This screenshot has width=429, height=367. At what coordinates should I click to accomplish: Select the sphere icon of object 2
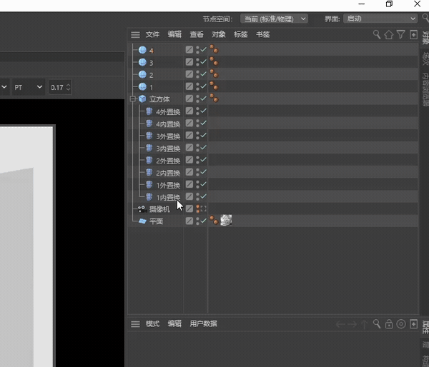pyautogui.click(x=142, y=74)
